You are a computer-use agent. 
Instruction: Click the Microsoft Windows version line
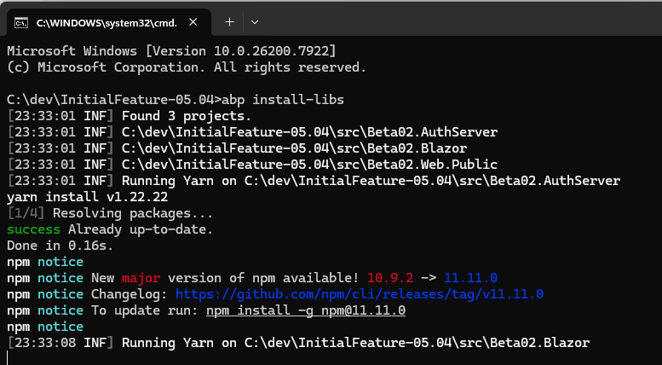click(x=170, y=50)
